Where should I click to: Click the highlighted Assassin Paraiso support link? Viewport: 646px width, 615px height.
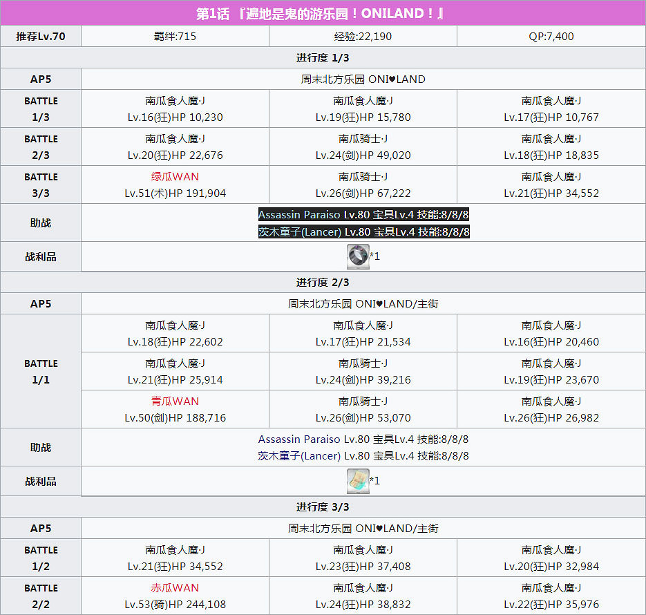coord(299,214)
